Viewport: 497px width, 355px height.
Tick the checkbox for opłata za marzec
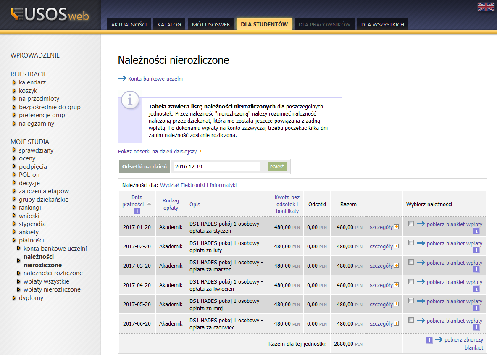coord(411,262)
